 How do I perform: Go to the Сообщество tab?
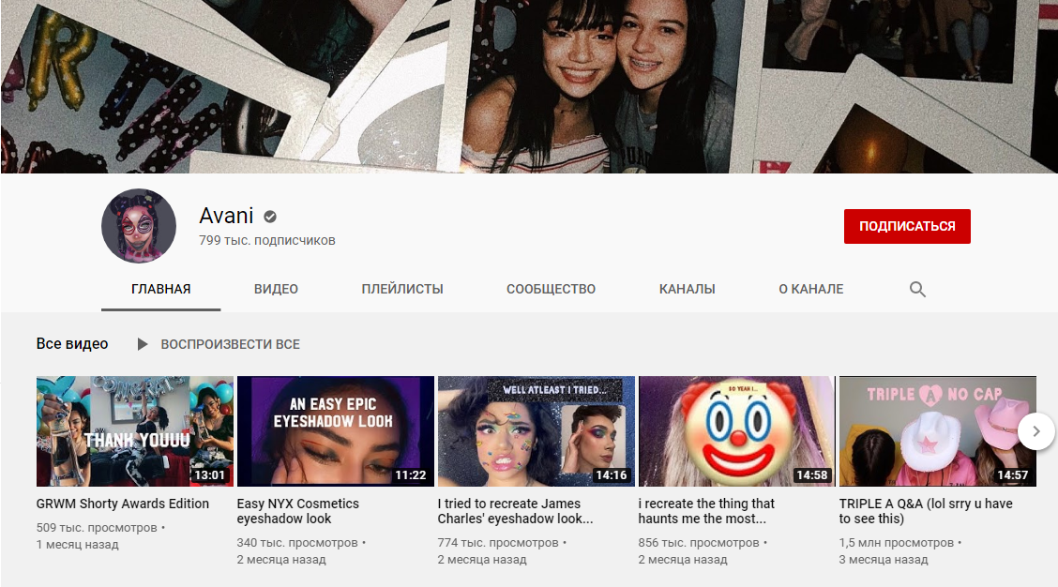pyautogui.click(x=551, y=289)
